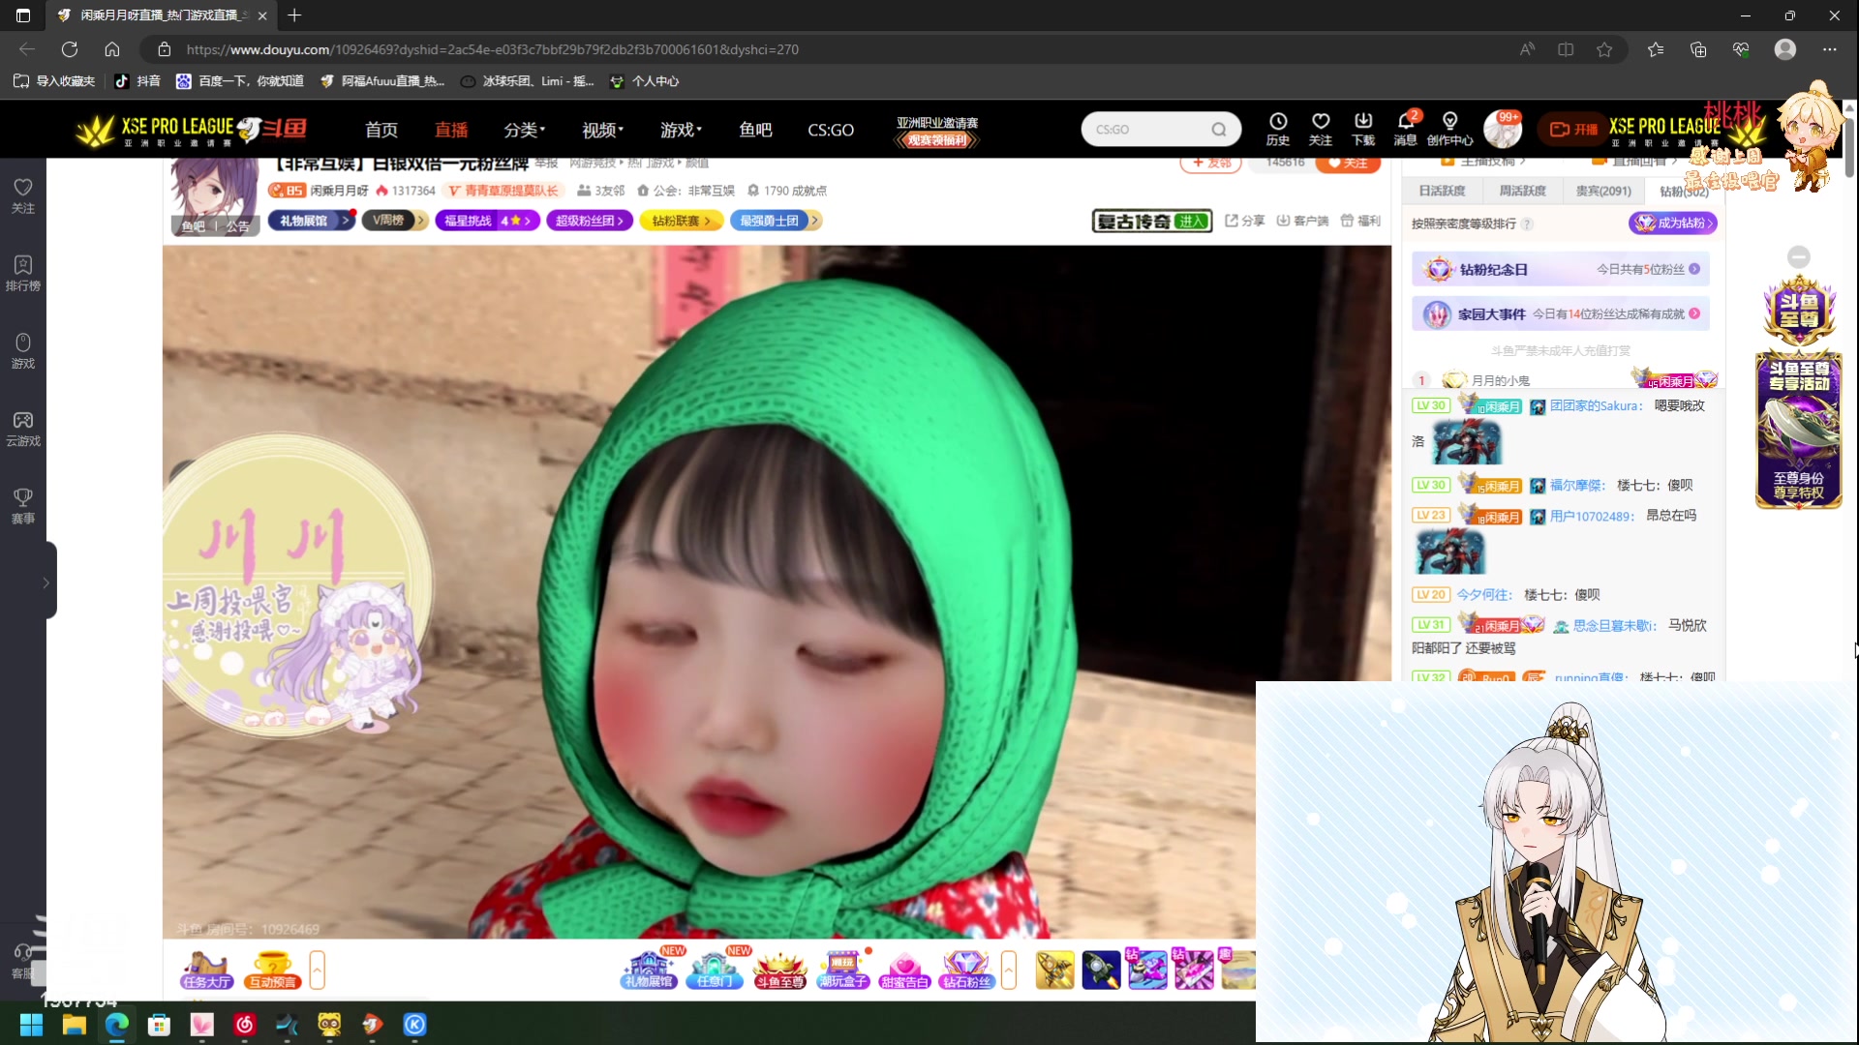Open the 钻粉纪念日 arrow
The width and height of the screenshot is (1859, 1045).
[x=1694, y=269]
